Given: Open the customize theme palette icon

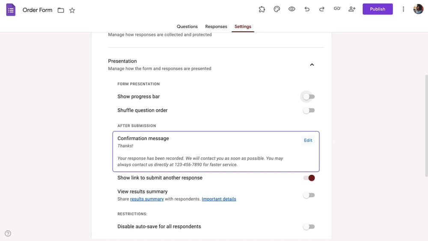Looking at the screenshot, I should point(277,9).
